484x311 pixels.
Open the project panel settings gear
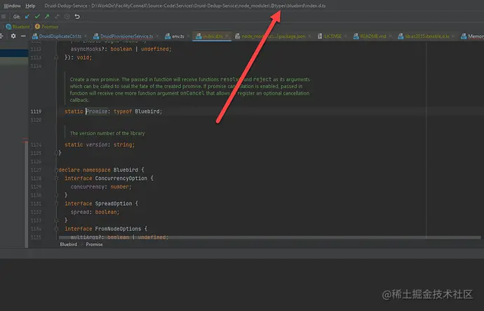tap(13, 36)
